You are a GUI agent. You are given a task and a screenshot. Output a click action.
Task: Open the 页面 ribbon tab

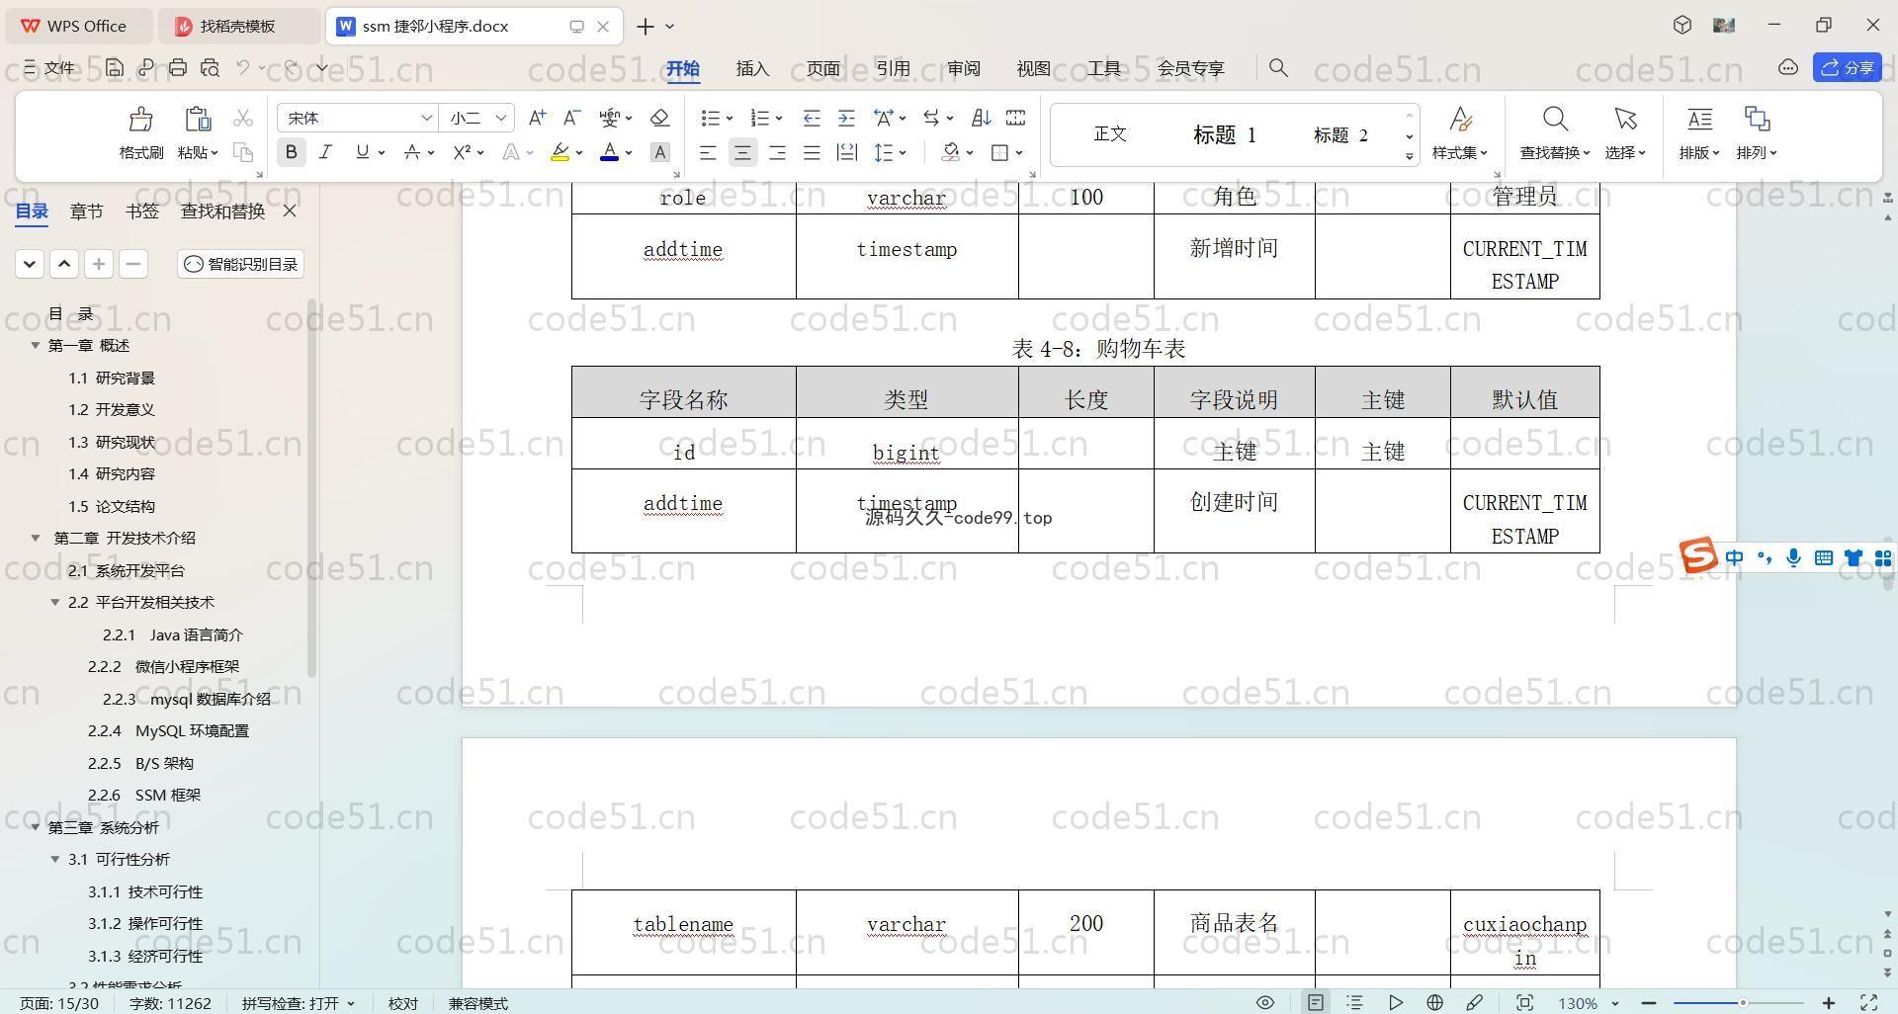pyautogui.click(x=822, y=68)
